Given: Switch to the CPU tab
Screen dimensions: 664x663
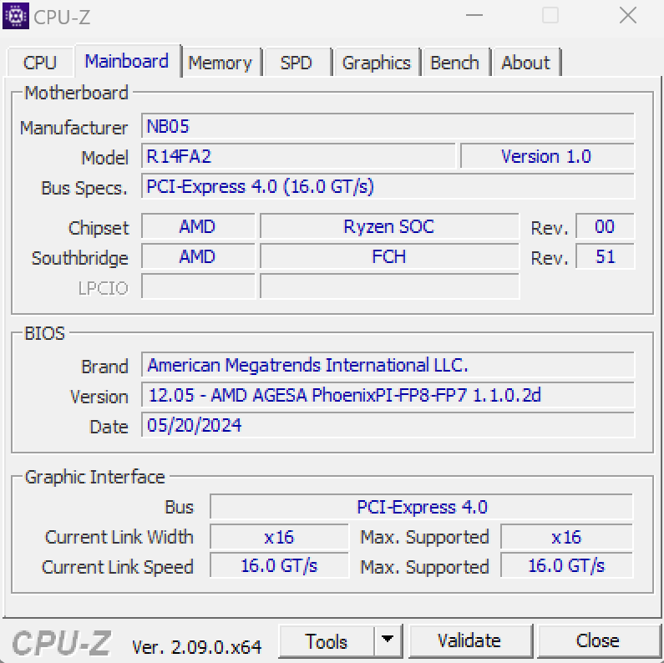Looking at the screenshot, I should pos(40,63).
